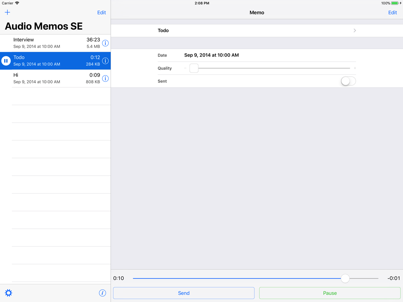Image resolution: width=403 pixels, height=302 pixels.
Task: Click the 2:08 PM clock
Action: pyautogui.click(x=202, y=3)
